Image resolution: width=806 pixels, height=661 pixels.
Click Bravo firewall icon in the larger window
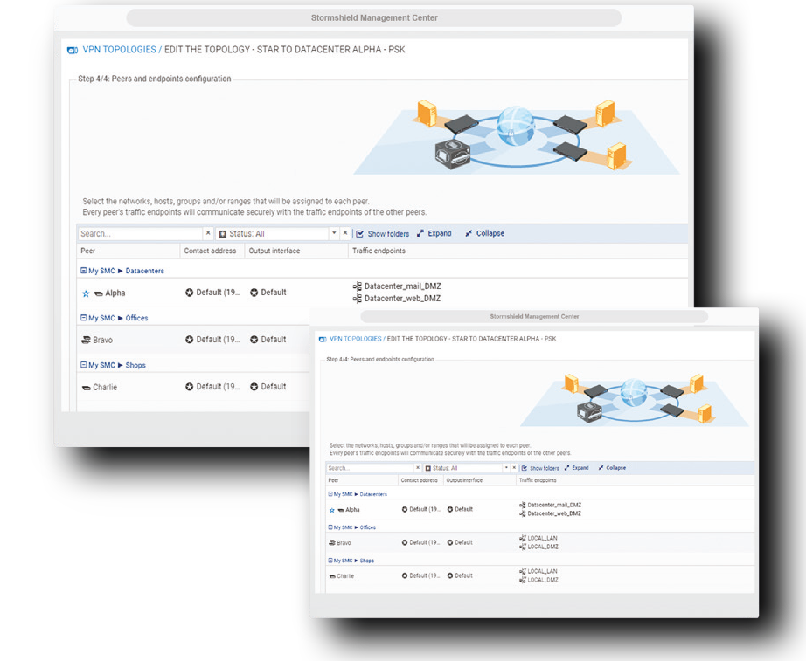pyautogui.click(x=86, y=340)
